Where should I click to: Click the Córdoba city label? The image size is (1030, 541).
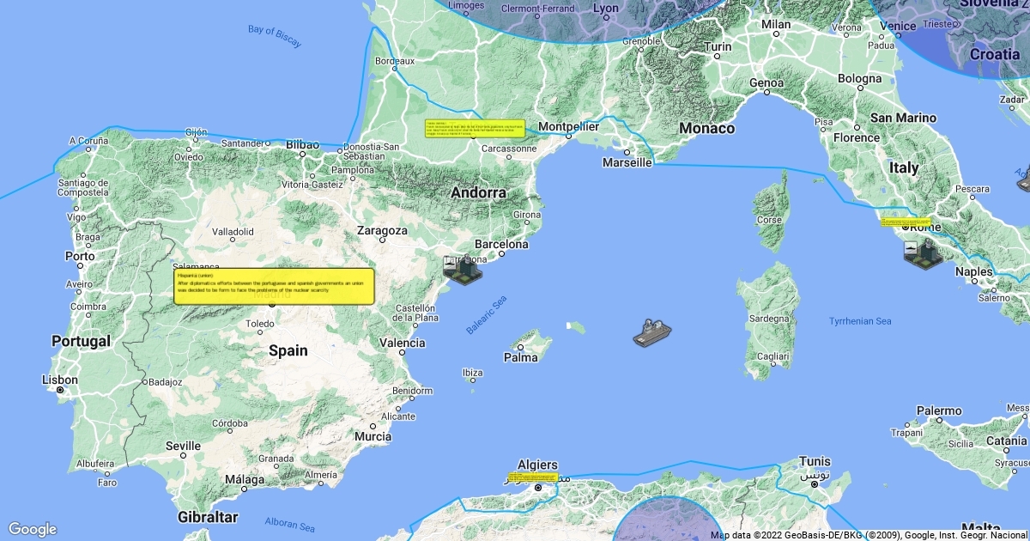point(230,422)
